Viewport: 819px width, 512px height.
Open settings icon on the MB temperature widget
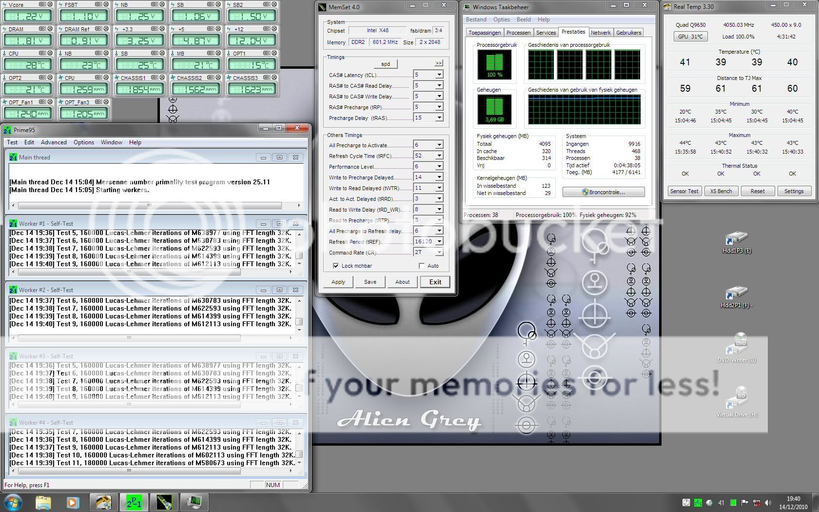pos(211,53)
